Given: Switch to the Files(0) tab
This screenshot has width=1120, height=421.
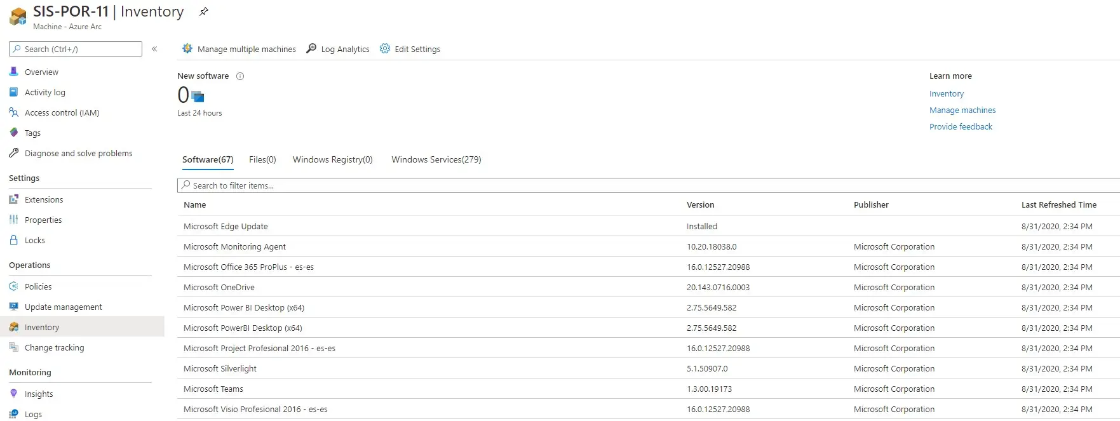Looking at the screenshot, I should 262,160.
